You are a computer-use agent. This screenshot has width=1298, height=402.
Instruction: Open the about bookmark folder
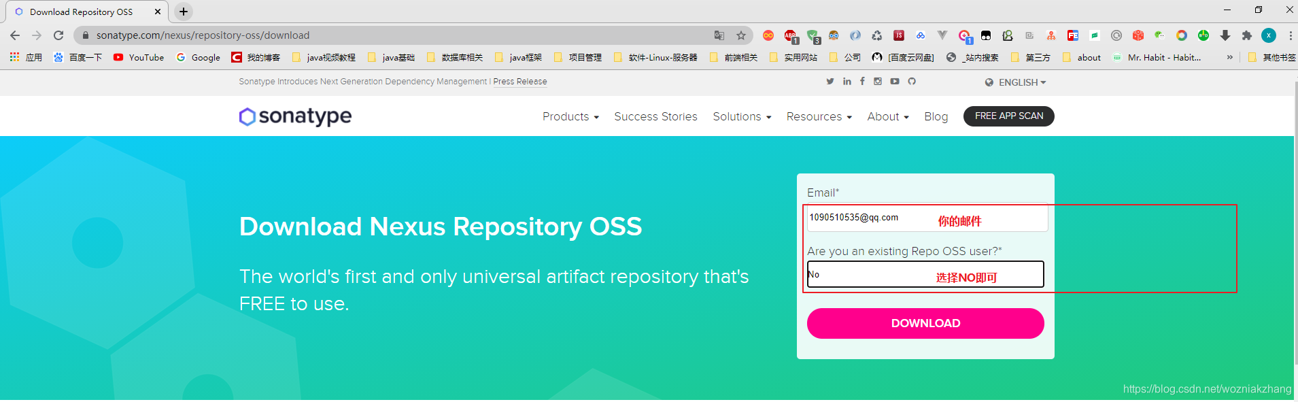[x=1082, y=58]
